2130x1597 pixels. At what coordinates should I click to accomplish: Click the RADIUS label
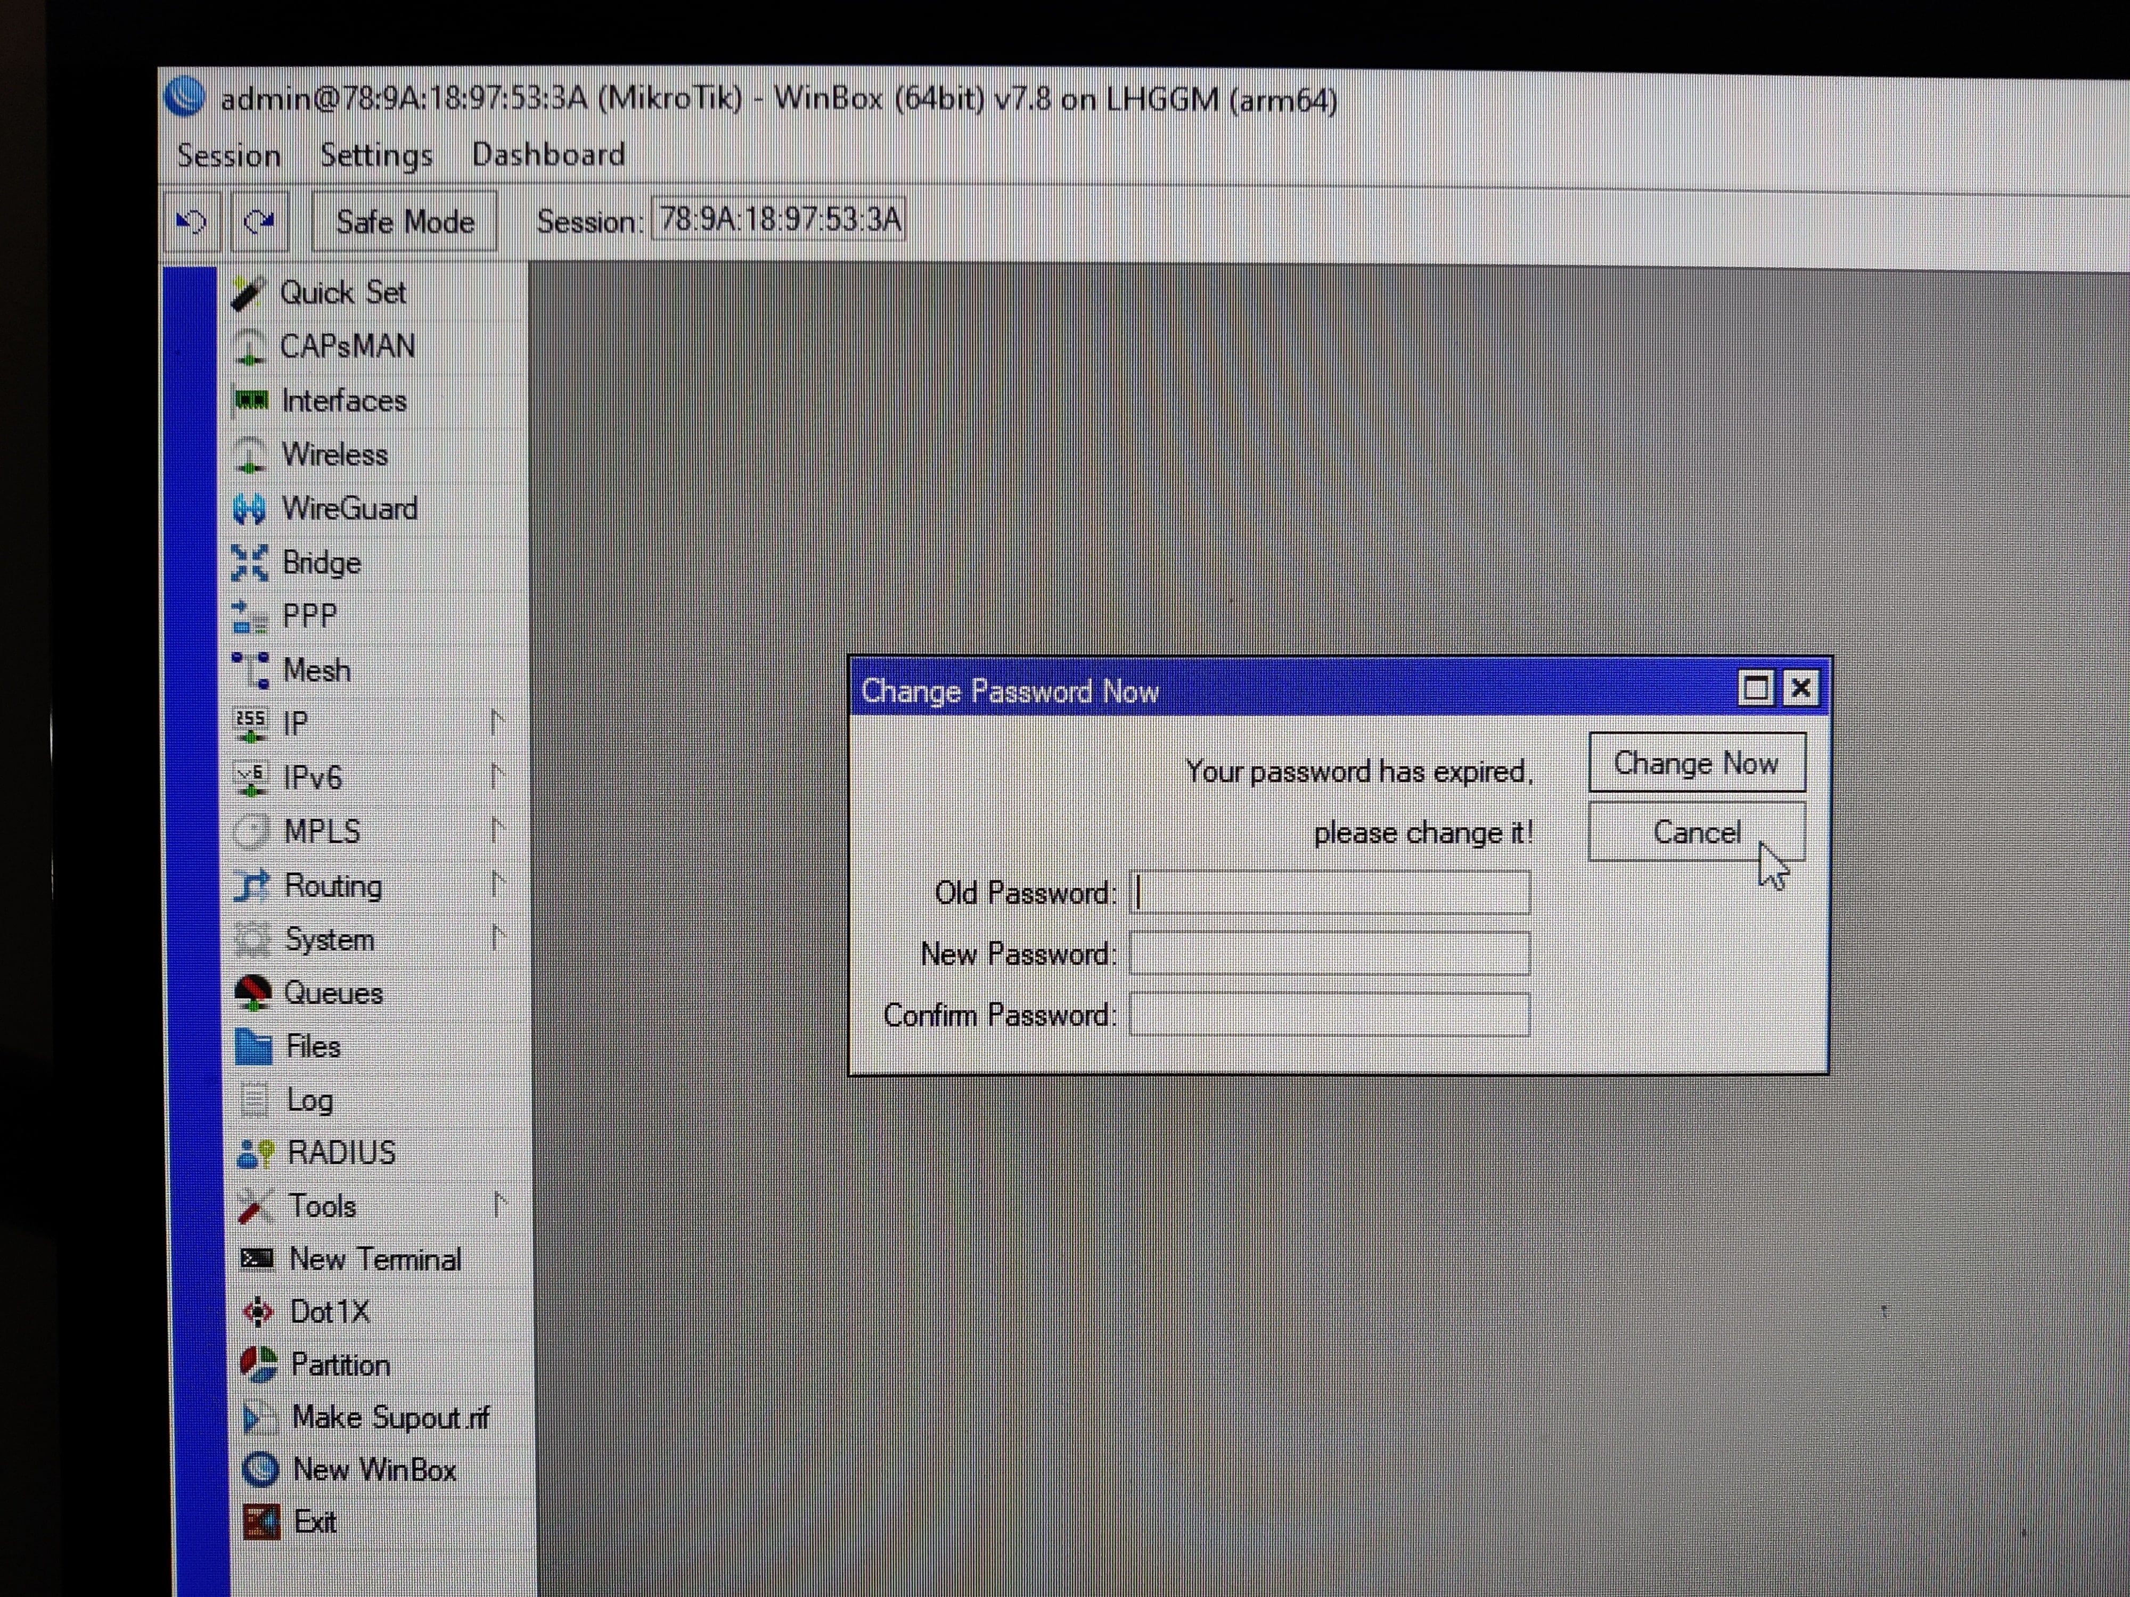tap(342, 1153)
